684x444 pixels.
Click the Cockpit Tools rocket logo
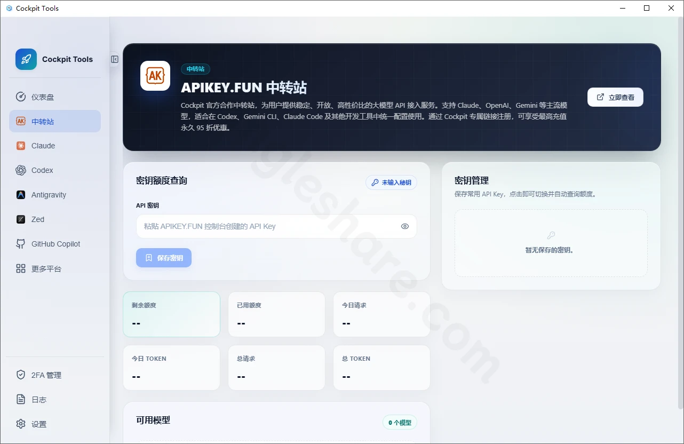[26, 59]
